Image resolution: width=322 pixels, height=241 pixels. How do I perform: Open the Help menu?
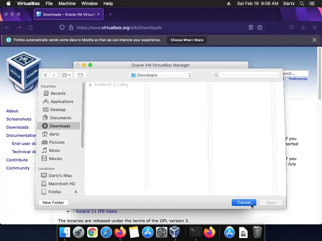pos(108,3)
